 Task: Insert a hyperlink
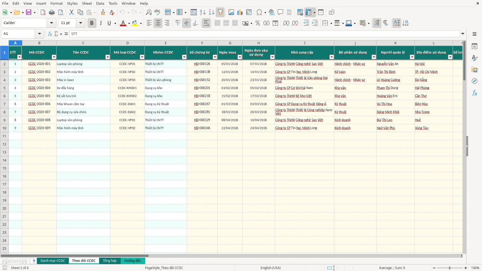pyautogui.click(x=272, y=12)
